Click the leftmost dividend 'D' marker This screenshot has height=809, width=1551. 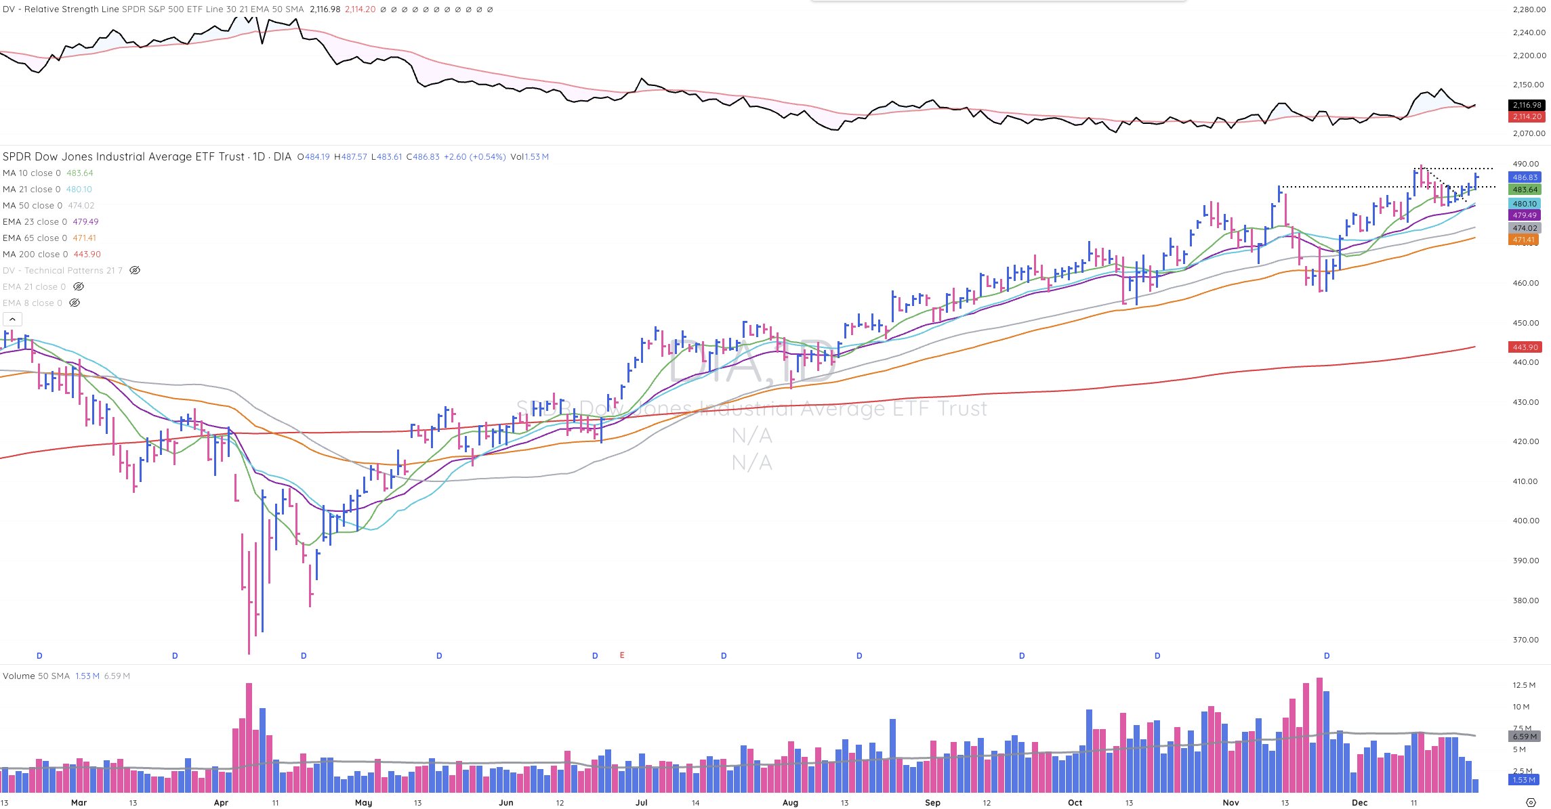coord(39,656)
